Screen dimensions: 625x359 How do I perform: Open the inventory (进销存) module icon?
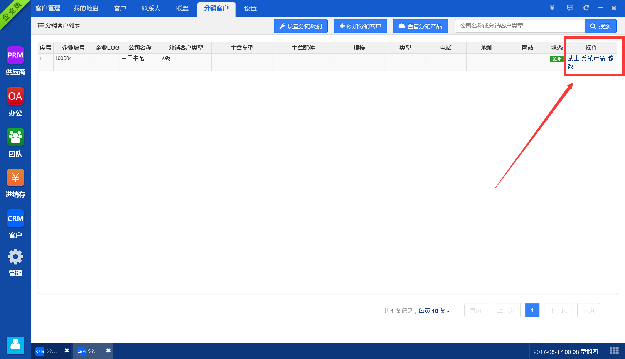click(15, 177)
